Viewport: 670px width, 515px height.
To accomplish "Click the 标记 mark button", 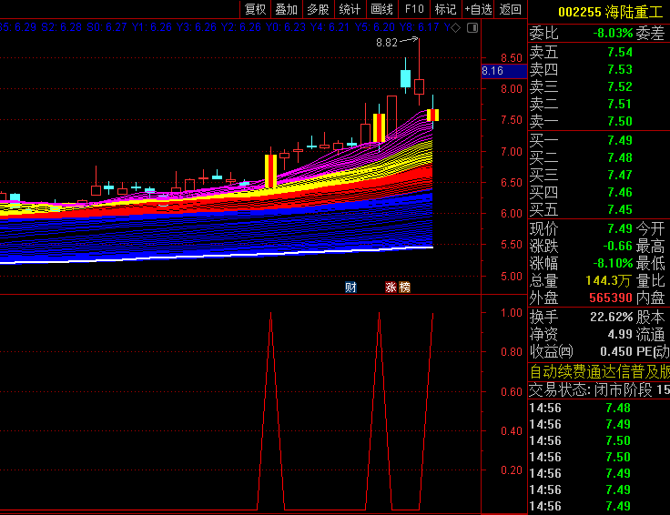I will coord(445,9).
